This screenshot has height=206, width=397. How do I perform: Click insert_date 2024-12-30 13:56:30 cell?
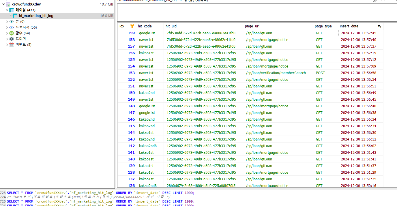click(x=361, y=133)
